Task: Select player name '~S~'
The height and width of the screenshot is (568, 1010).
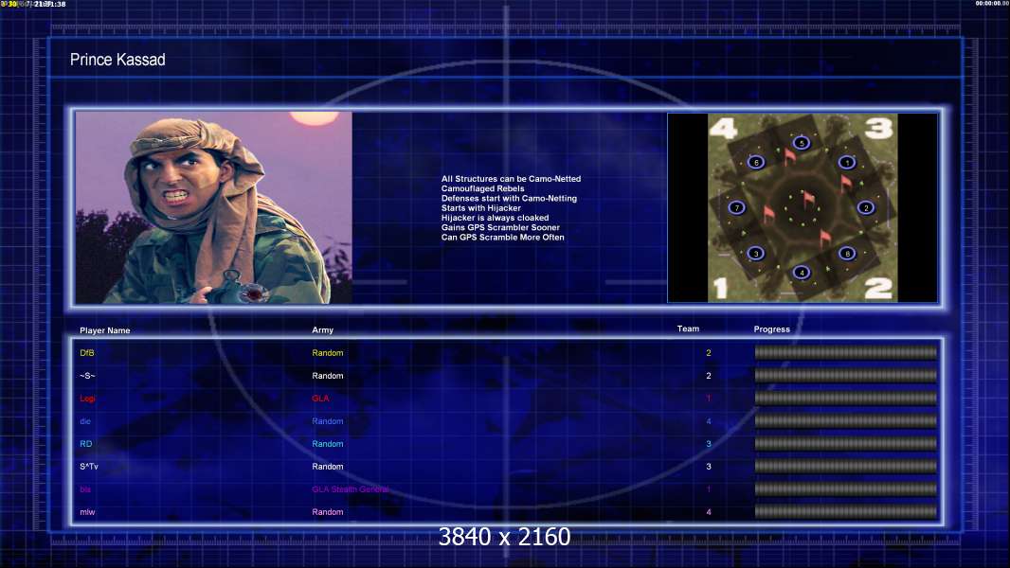Action: [x=87, y=376]
